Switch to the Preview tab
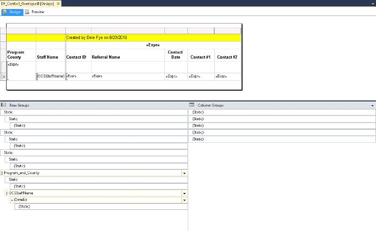376x231 pixels. coord(35,12)
